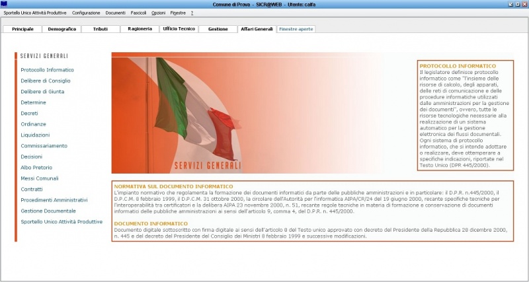Click the Italian flag Servizi Generali banner
This screenshot has height=282, width=529.
(247, 113)
